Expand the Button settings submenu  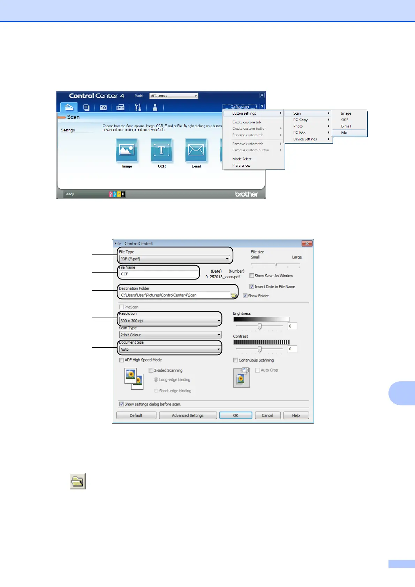(x=254, y=113)
